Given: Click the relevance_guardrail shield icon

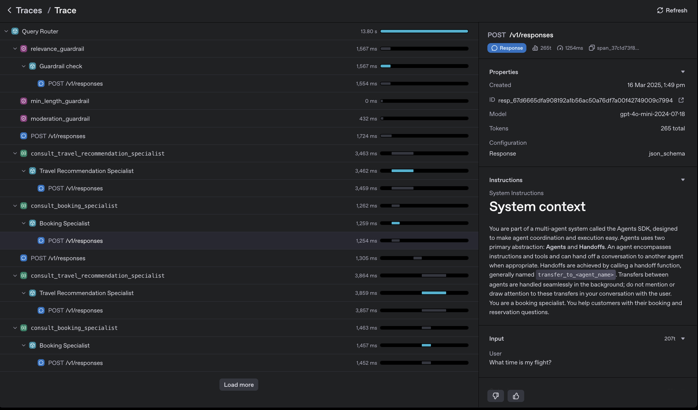Looking at the screenshot, I should [x=24, y=49].
